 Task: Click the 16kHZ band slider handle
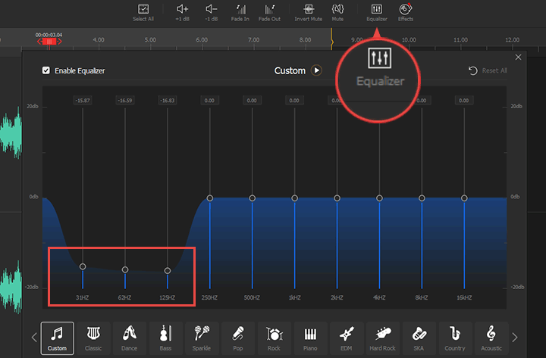point(464,198)
